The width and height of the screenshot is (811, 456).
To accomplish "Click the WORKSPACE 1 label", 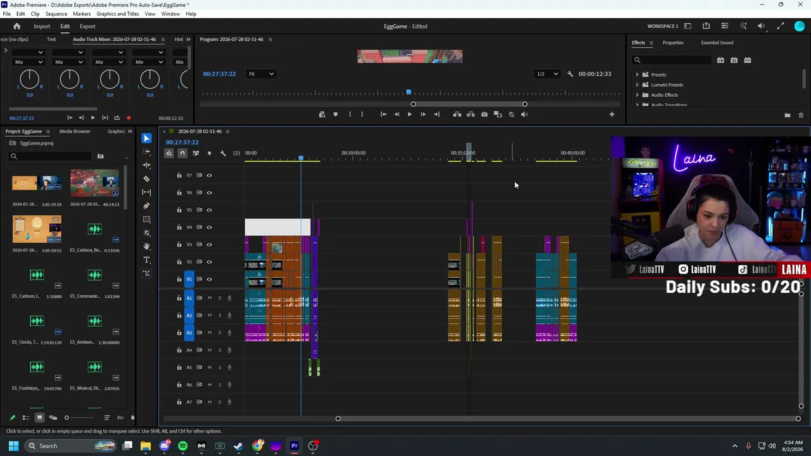I will (x=663, y=27).
